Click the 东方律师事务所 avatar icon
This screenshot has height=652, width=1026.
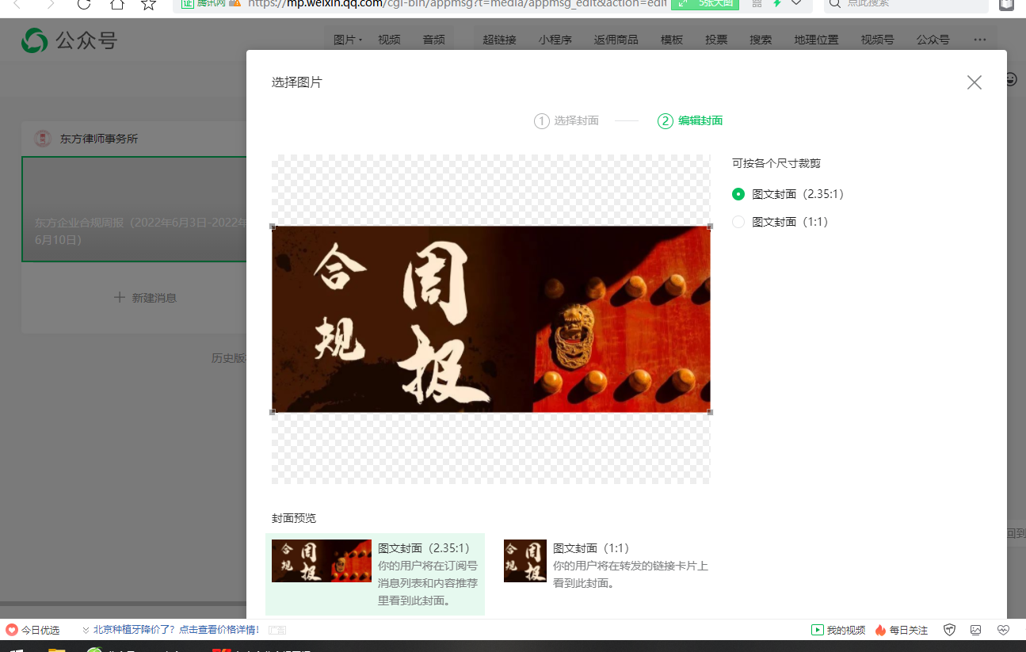click(43, 139)
